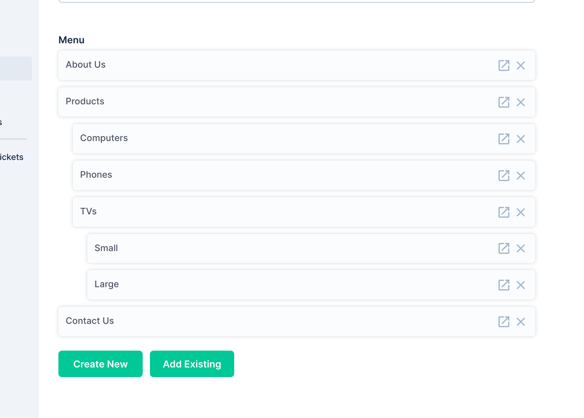This screenshot has height=418, width=584.
Task: Open the Products page in new view
Action: 504,102
